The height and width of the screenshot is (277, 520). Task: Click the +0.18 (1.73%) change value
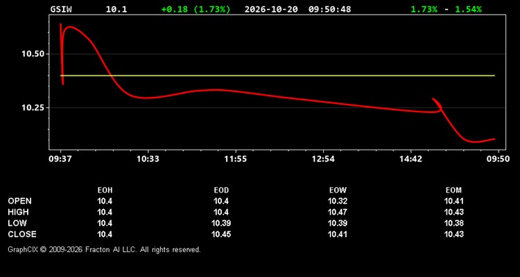pos(196,9)
